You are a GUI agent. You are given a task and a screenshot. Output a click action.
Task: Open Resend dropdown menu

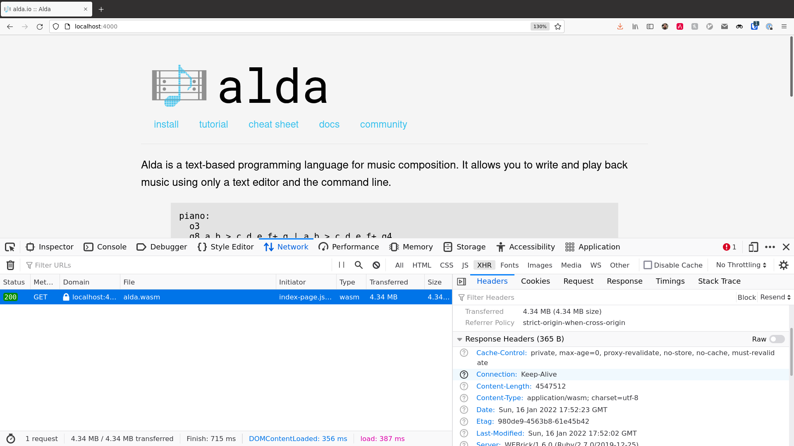click(775, 297)
